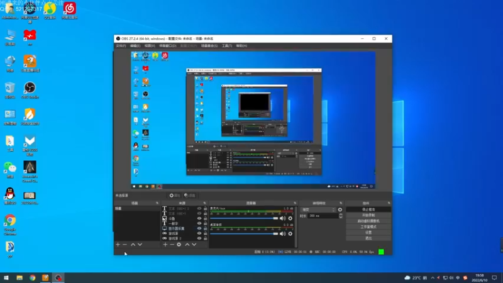The width and height of the screenshot is (503, 283).
Task: Hide the 游戏源 source
Action: point(199,233)
